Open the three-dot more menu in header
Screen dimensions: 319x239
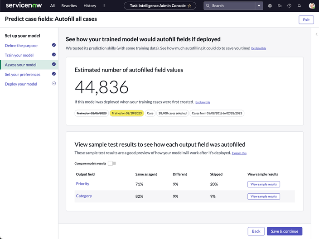[104, 6]
